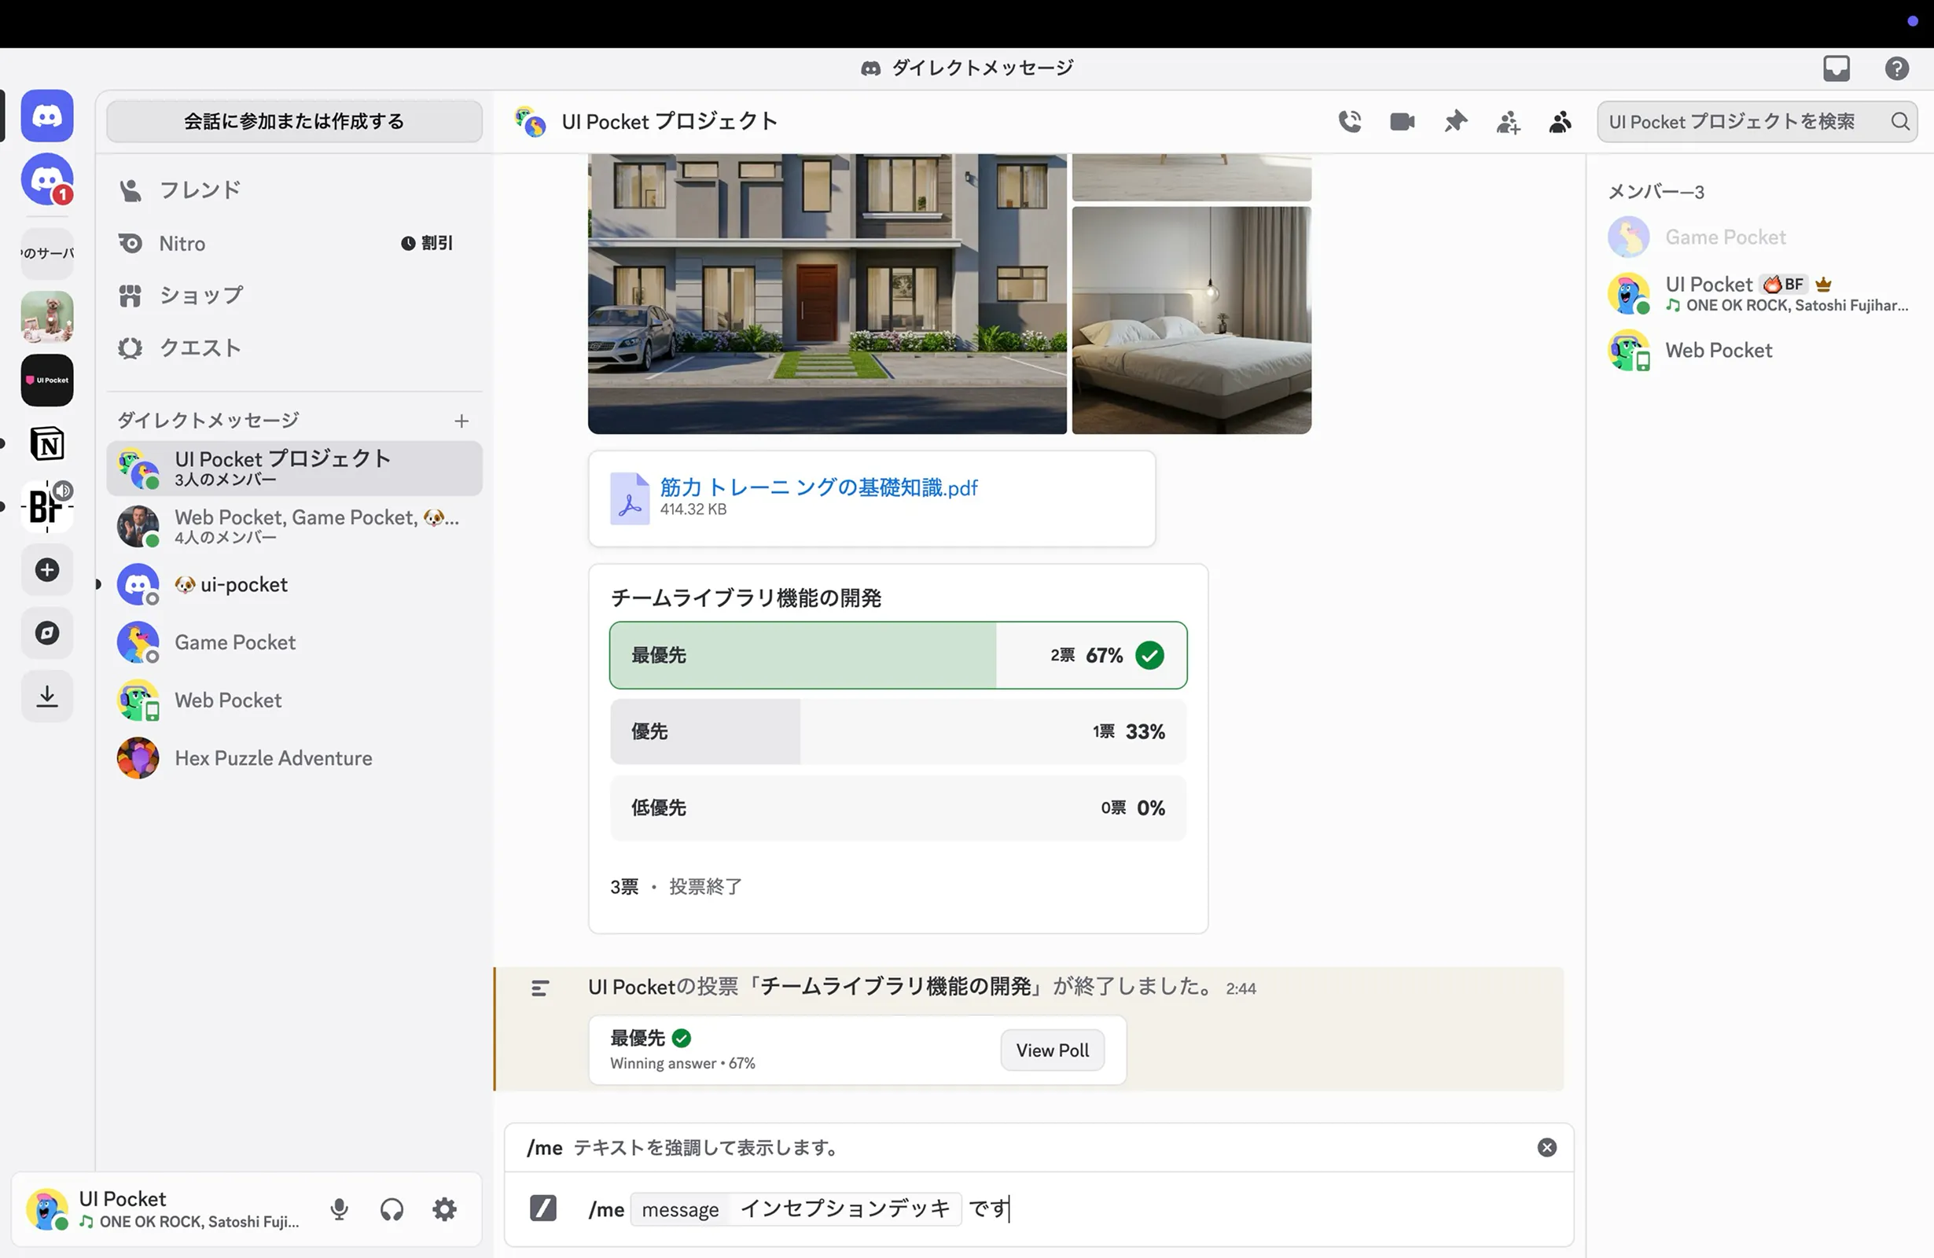Mute the microphone
The width and height of the screenshot is (1934, 1258).
(x=340, y=1209)
